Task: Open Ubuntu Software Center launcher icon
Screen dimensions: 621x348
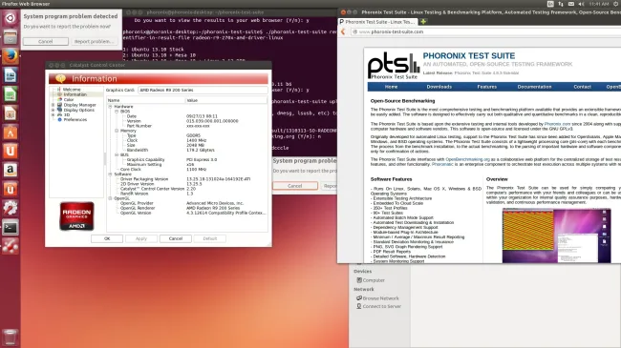Action: coord(11,133)
